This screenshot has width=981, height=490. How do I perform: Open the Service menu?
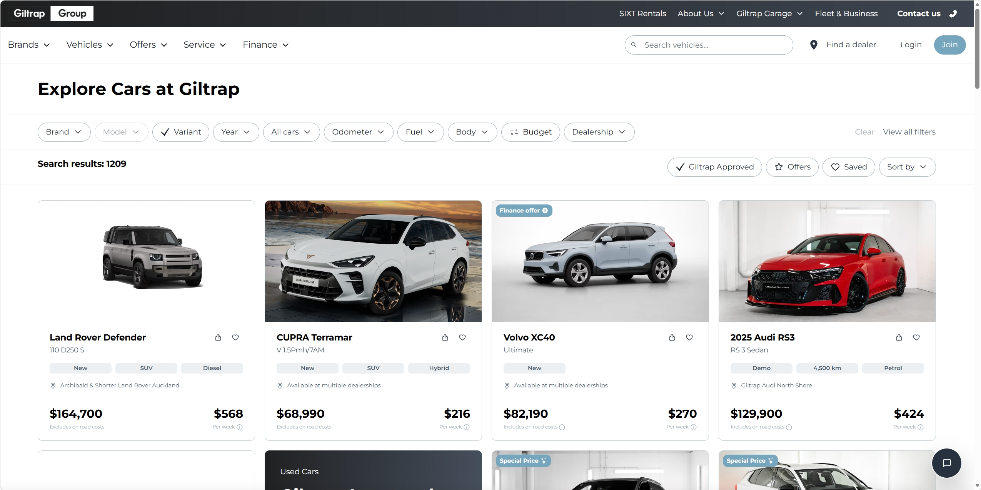tap(205, 45)
